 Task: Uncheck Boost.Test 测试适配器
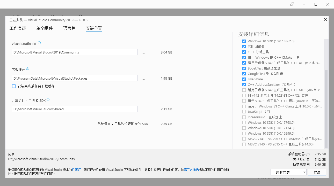coord(244,68)
